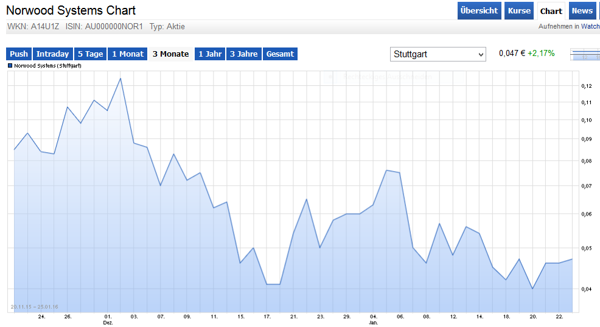The height and width of the screenshot is (327, 600).
Task: Open the Kurse tab
Action: tap(519, 11)
